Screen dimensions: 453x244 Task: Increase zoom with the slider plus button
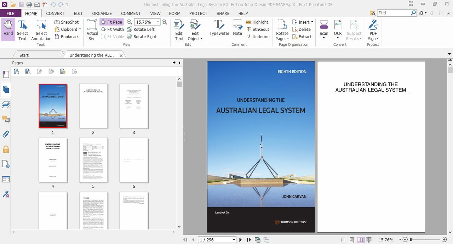(x=444, y=240)
